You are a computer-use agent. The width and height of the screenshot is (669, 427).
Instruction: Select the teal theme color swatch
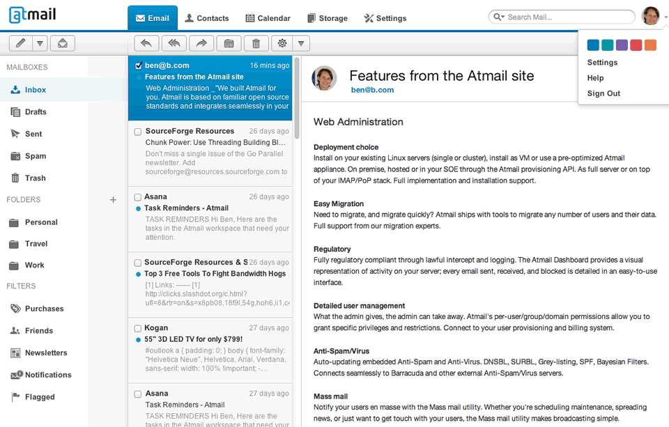[x=607, y=45]
